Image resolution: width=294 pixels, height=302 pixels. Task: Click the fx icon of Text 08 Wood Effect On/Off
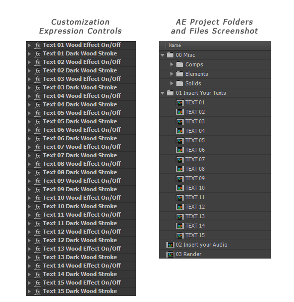(x=37, y=164)
